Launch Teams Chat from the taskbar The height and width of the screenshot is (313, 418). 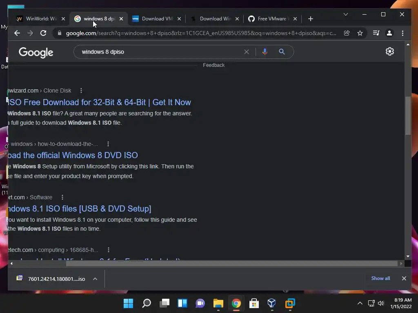(200, 303)
